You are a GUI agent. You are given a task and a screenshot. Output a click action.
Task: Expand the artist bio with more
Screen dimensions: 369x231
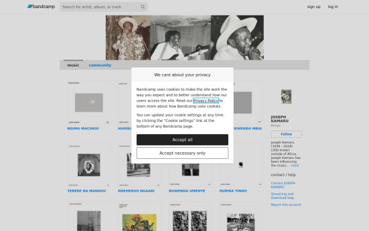tap(295, 166)
